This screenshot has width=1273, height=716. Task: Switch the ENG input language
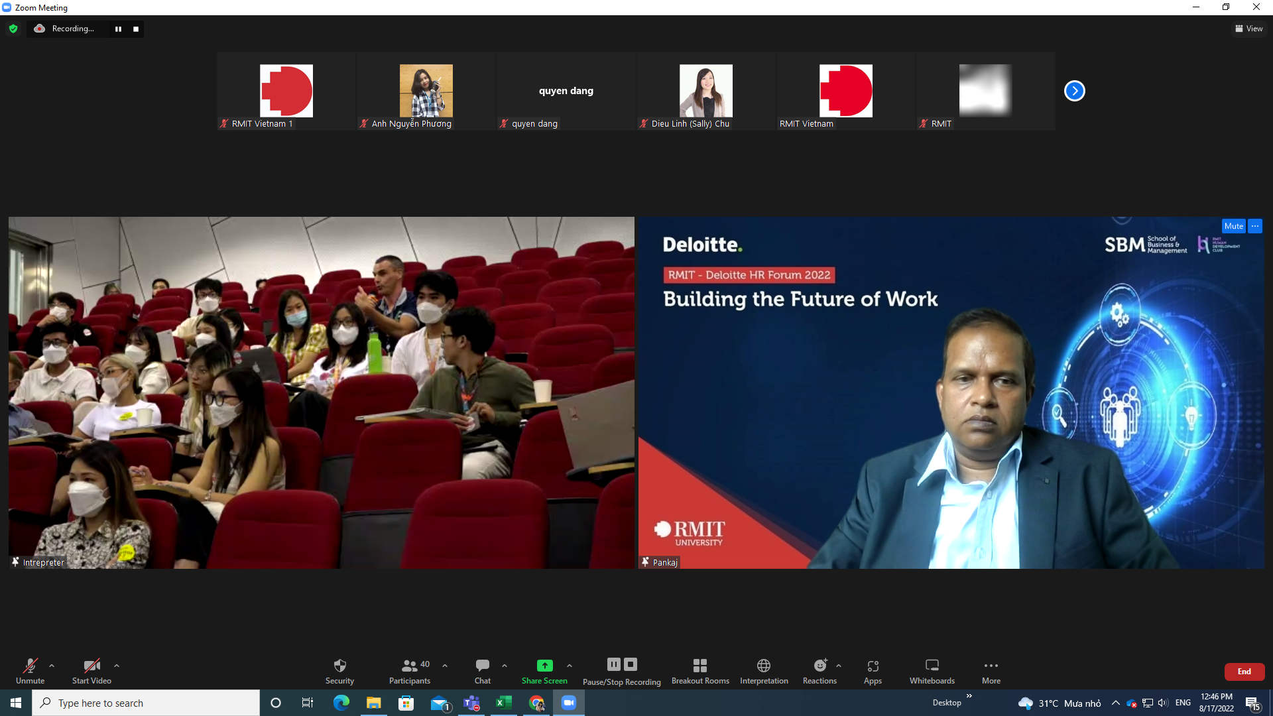pyautogui.click(x=1183, y=703)
